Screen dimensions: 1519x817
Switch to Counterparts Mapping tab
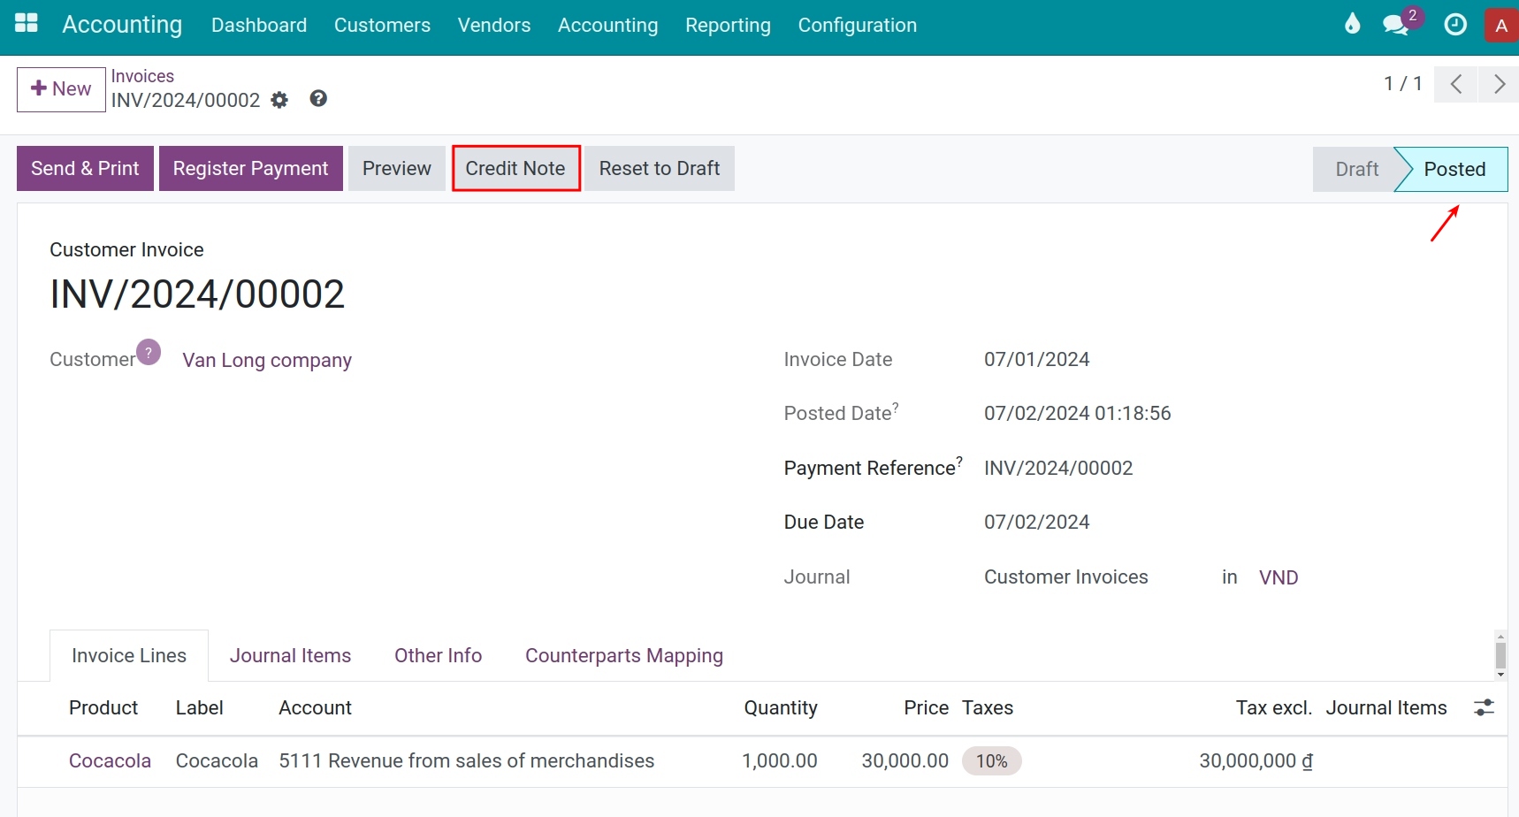(x=624, y=655)
